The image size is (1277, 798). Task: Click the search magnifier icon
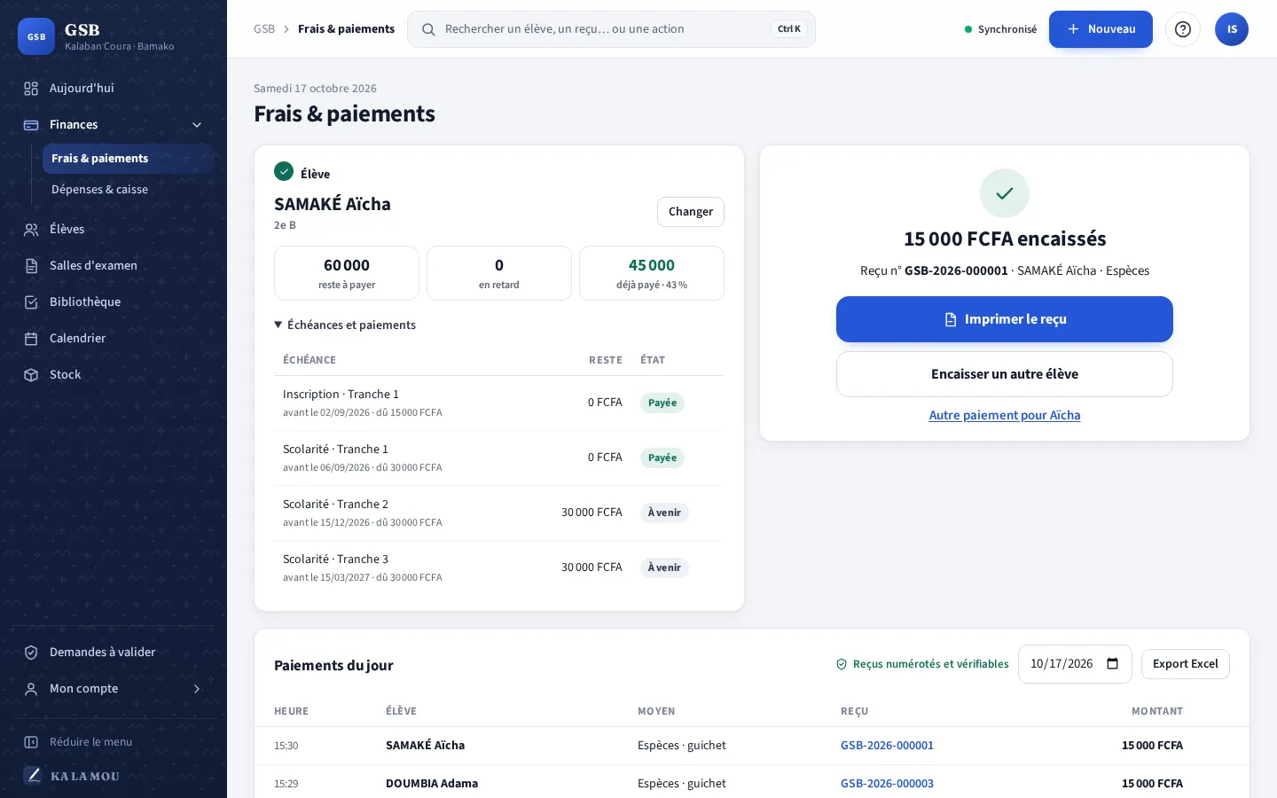428,29
